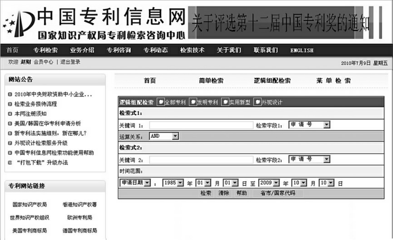This screenshot has width=393, height=240.
Task: Open 检索技术 in the navigation bar
Action: [x=192, y=50]
